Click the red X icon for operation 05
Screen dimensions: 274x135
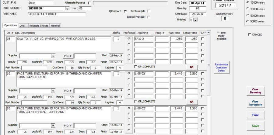192,67
